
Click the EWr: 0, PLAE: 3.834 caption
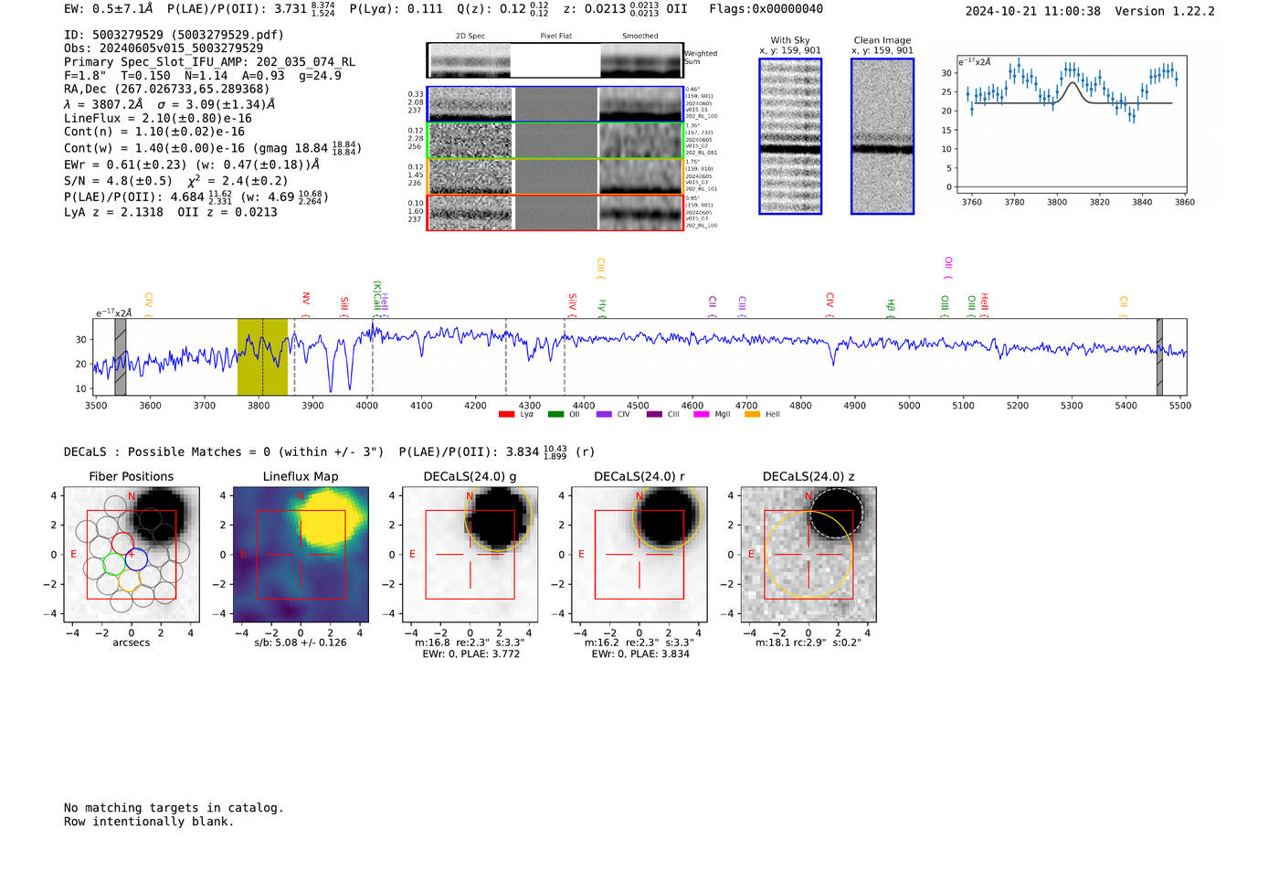[639, 653]
